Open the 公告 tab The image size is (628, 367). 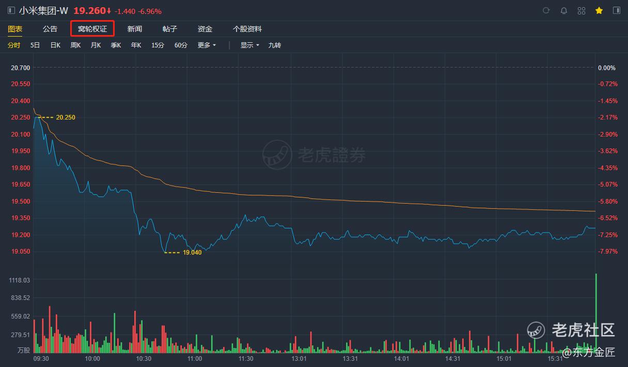[50, 29]
